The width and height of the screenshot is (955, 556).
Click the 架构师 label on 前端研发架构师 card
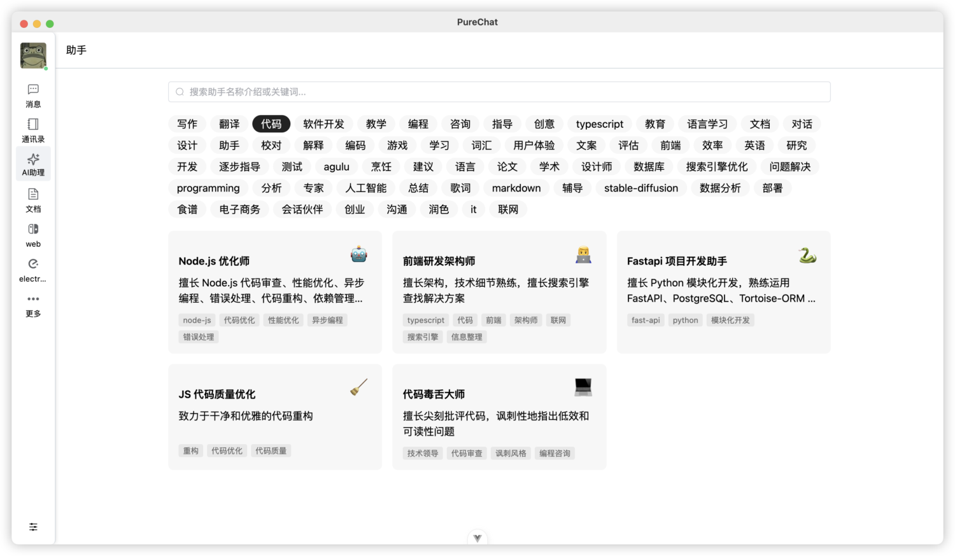point(526,320)
